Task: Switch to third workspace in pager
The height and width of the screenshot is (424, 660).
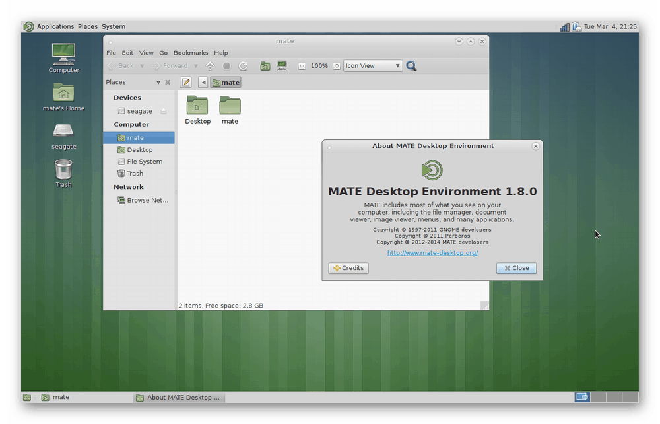Action: [614, 397]
